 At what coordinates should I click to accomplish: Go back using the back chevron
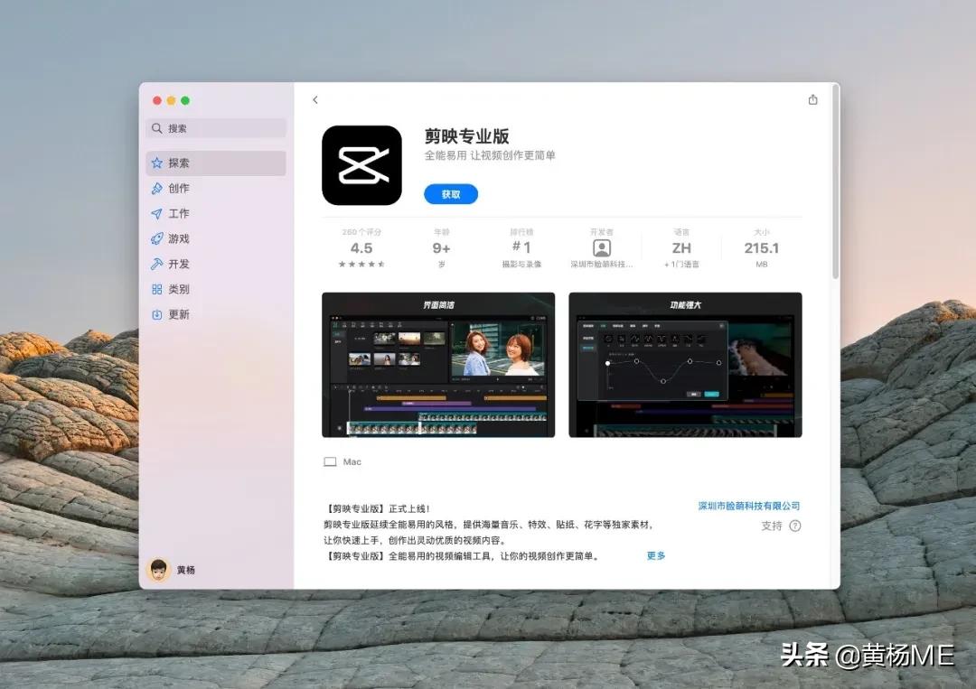coord(314,100)
